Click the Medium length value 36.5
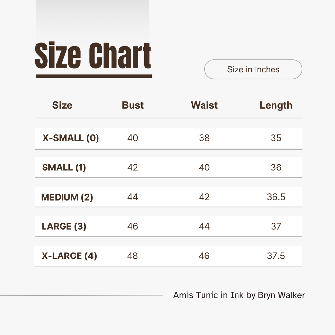Viewport: 335px width, 335px height. 276,197
